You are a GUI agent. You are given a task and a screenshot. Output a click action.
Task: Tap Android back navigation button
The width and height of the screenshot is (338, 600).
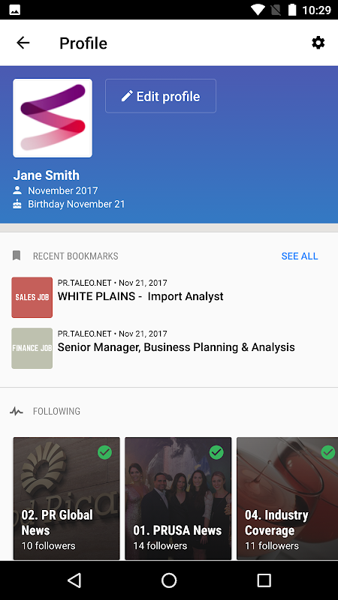click(74, 580)
